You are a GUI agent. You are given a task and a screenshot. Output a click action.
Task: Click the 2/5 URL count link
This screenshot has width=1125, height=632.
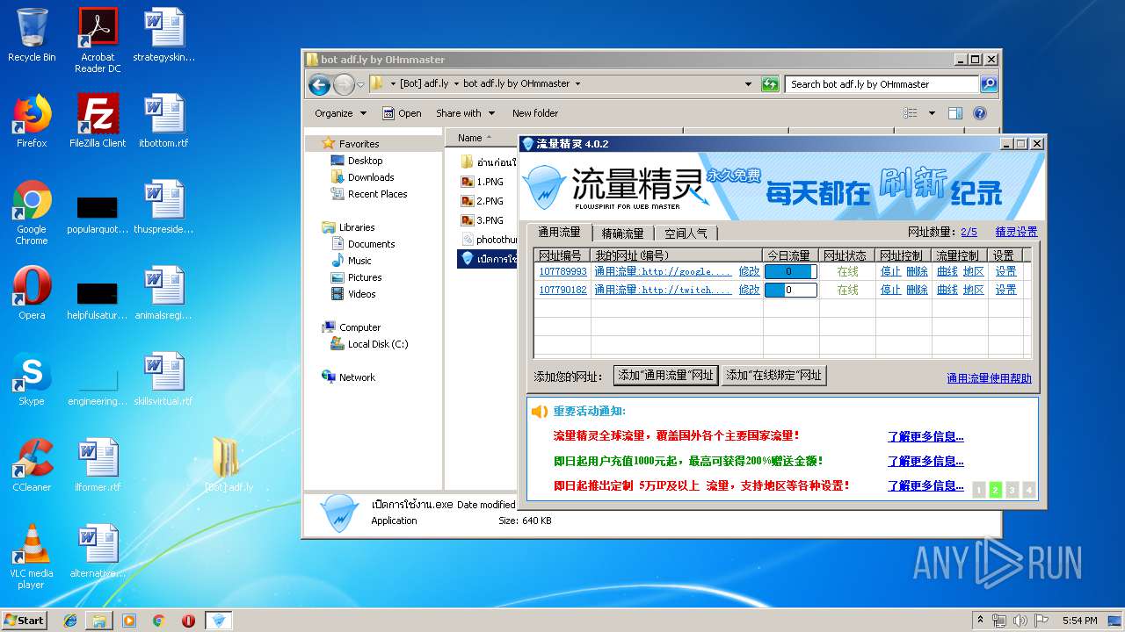click(969, 232)
